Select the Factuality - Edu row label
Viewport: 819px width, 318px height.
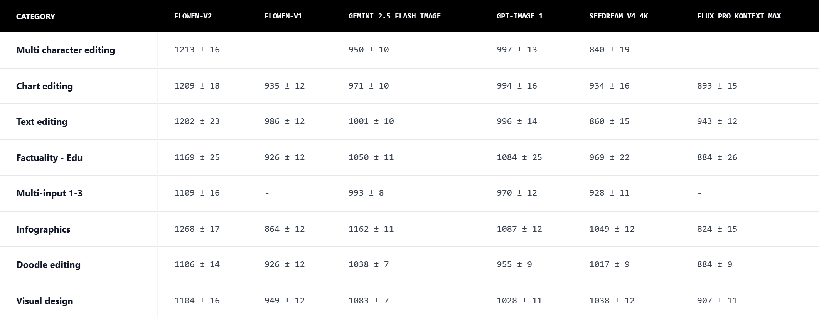pyautogui.click(x=49, y=158)
